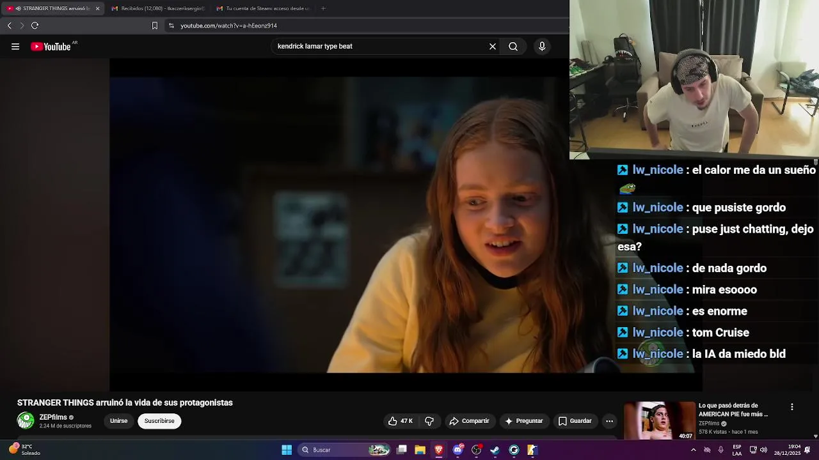The width and height of the screenshot is (819, 460).
Task: Open the Brave browser taskbar icon
Action: coord(439,450)
